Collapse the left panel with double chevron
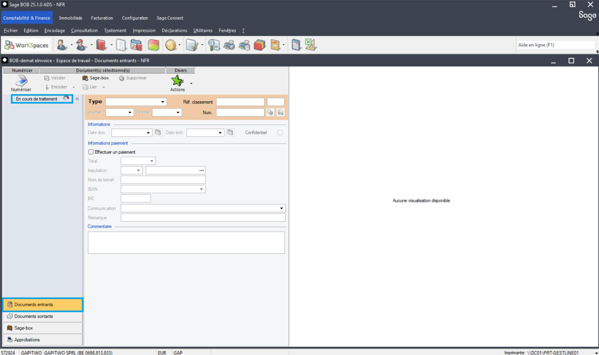This screenshot has height=355, width=599. point(77,99)
